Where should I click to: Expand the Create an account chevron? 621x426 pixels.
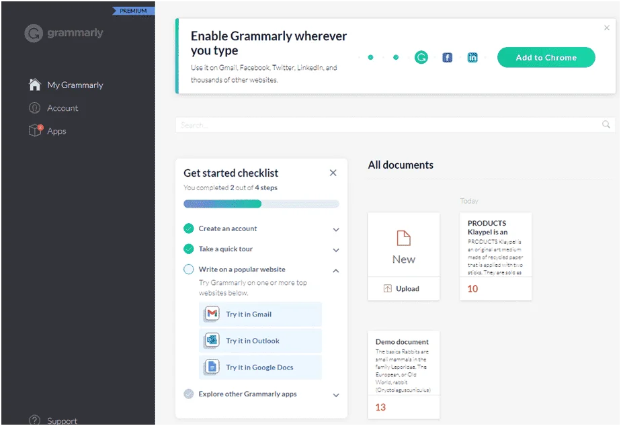click(336, 230)
